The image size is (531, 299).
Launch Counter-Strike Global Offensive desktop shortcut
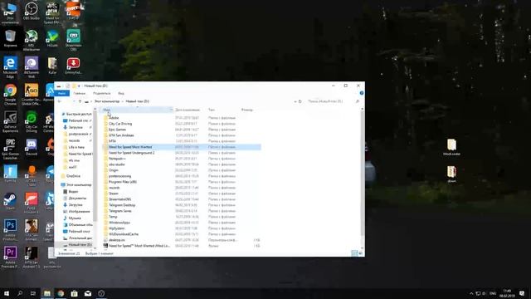[x=32, y=94]
